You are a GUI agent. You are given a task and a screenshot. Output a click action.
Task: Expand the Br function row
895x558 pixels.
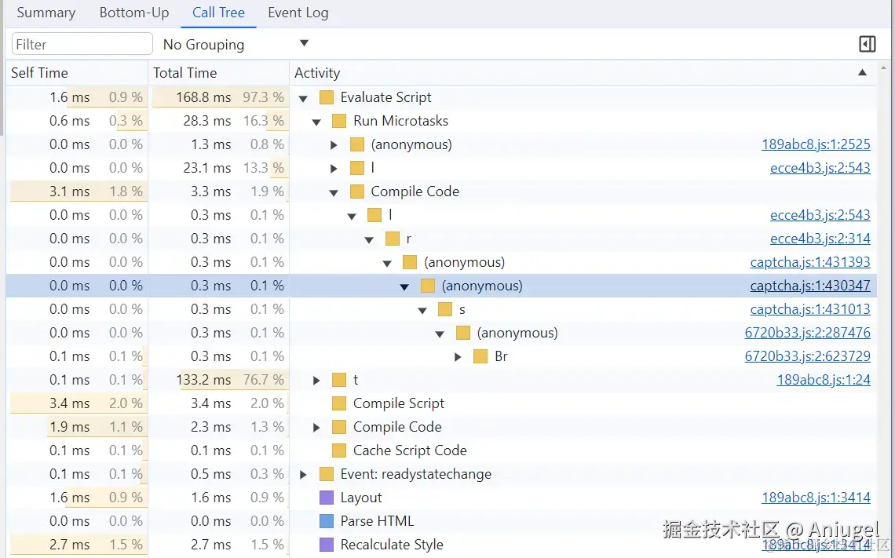click(458, 356)
